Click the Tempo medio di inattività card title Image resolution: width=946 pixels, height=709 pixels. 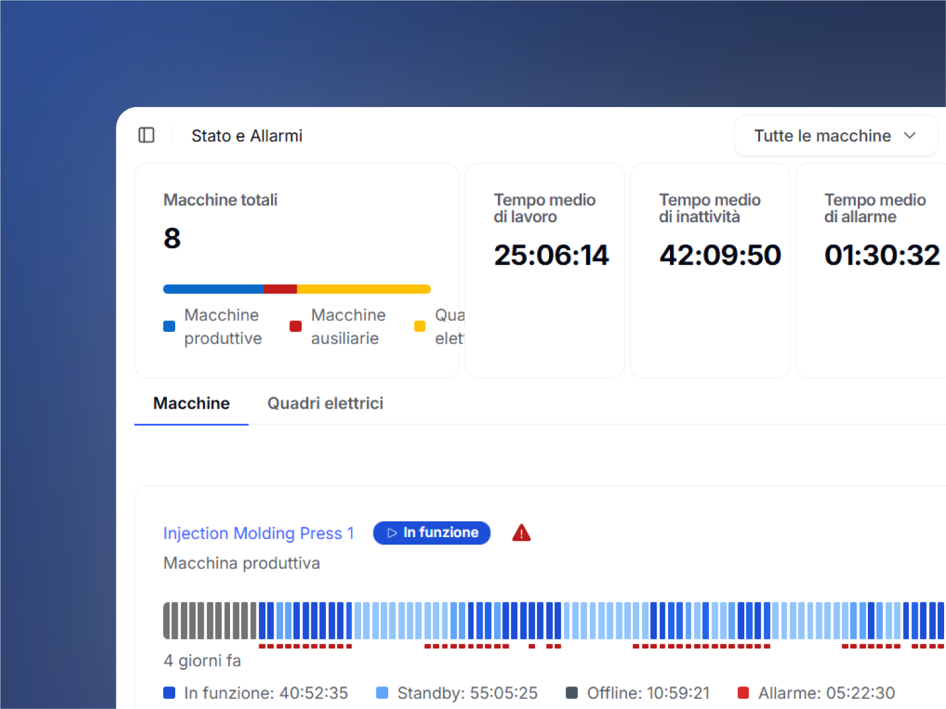710,208
